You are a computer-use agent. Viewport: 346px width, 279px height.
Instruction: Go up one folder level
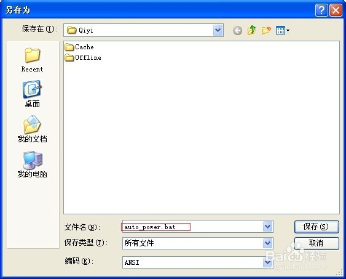coord(251,30)
